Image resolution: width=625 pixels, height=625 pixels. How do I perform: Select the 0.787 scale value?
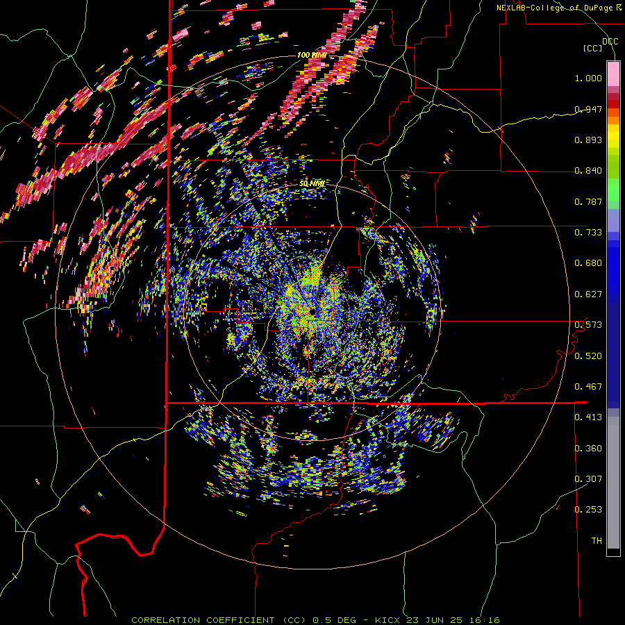[x=588, y=201]
